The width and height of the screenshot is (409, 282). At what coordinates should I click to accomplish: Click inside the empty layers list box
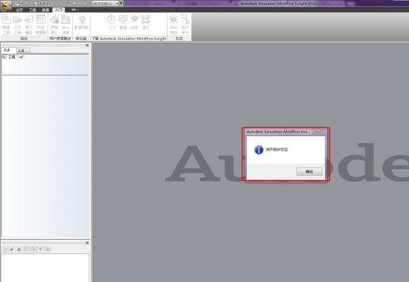pos(45,268)
